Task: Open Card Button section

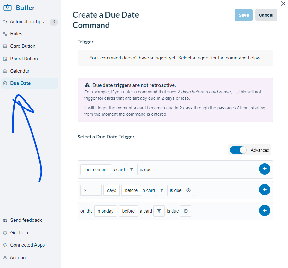Action: 23,46
